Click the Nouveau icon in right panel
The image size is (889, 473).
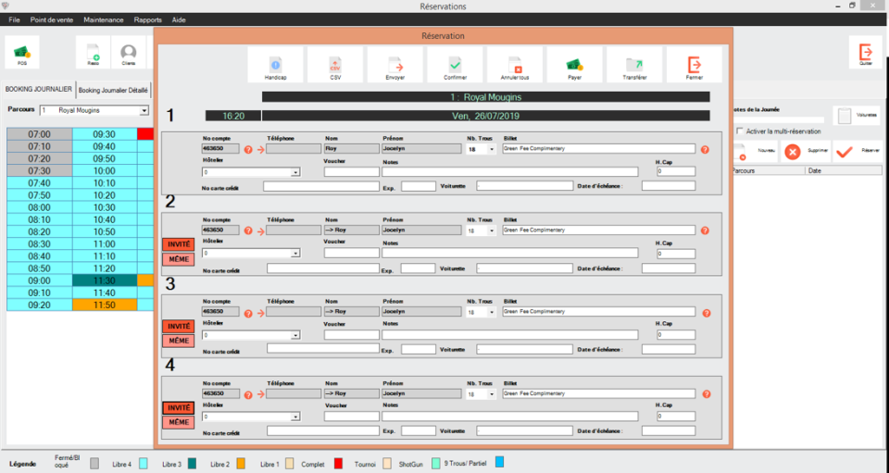[756, 152]
